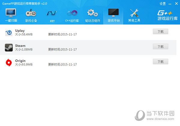The image size is (180, 126).
Task: Select the Uplay name text
Action: click(x=20, y=31)
